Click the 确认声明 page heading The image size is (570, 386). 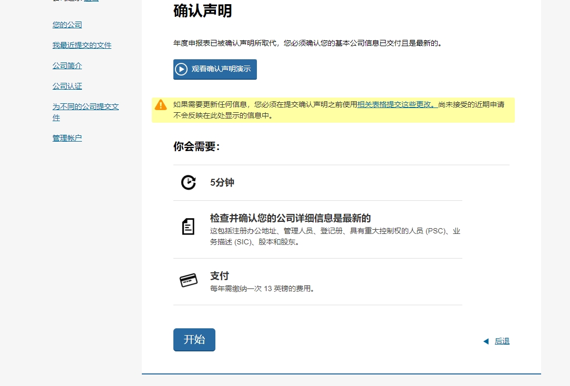pyautogui.click(x=203, y=11)
